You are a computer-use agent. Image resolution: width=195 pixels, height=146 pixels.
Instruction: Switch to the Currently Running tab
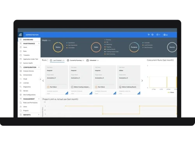click(76, 60)
